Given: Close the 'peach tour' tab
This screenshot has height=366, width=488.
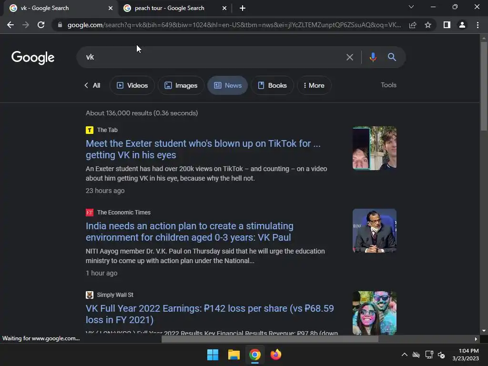Looking at the screenshot, I should pos(224,8).
